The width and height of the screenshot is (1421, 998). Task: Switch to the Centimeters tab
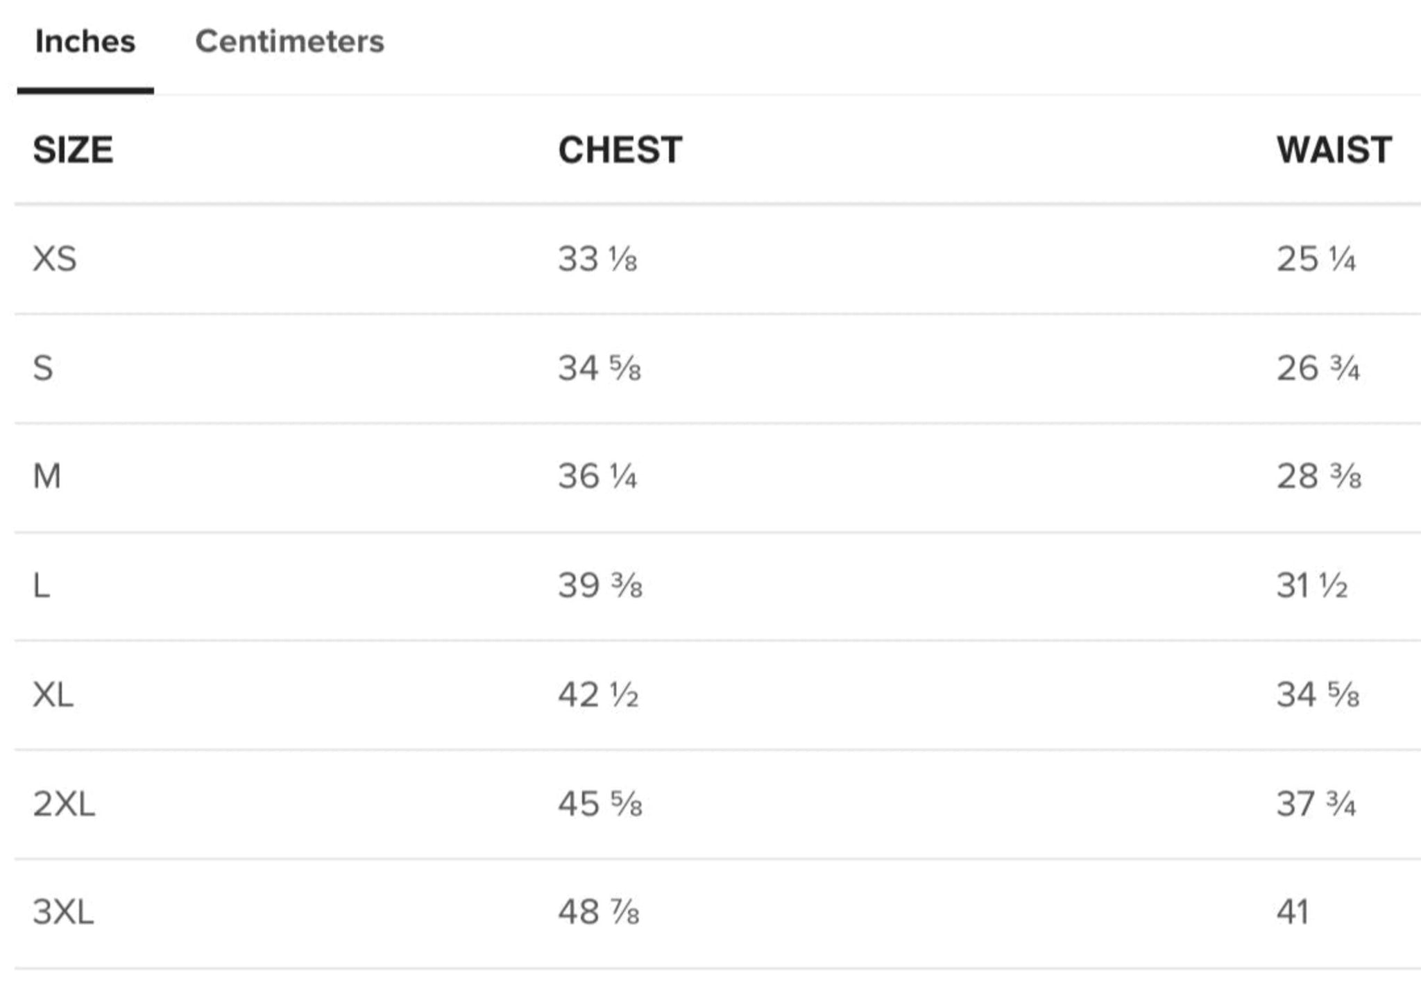click(x=289, y=42)
